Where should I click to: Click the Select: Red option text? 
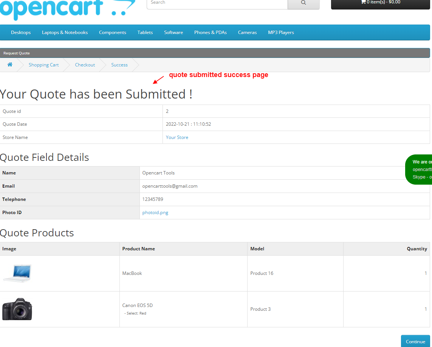(x=136, y=313)
